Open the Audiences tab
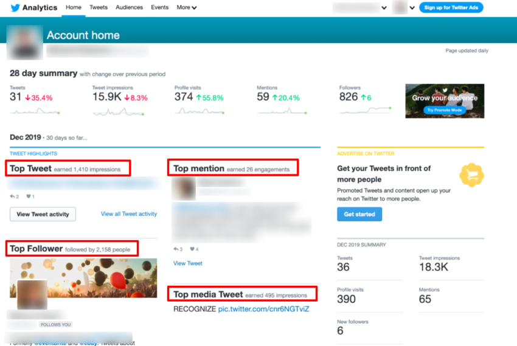This screenshot has height=346, width=517. tap(129, 8)
